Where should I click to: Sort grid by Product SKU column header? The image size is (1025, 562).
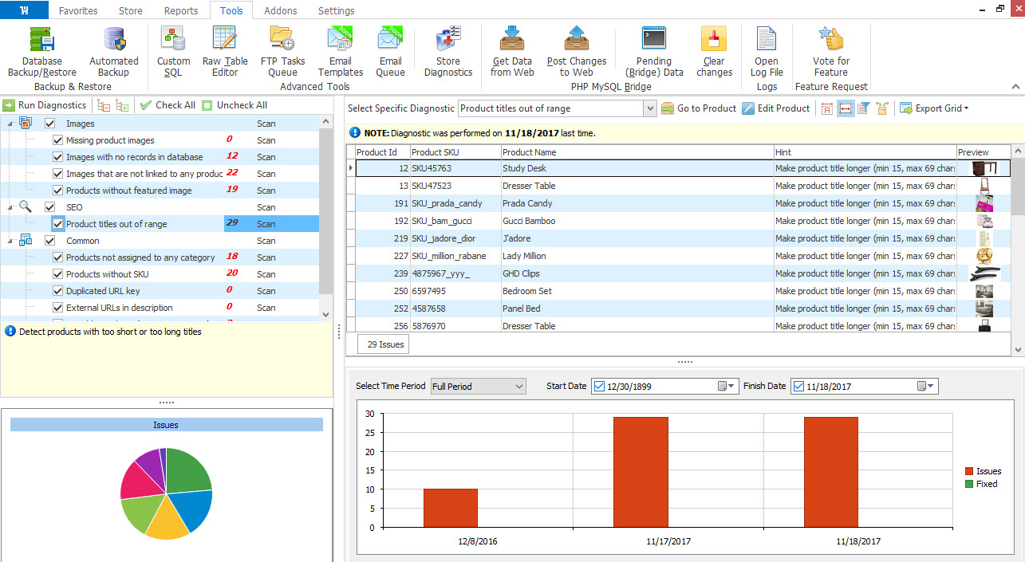(455, 152)
